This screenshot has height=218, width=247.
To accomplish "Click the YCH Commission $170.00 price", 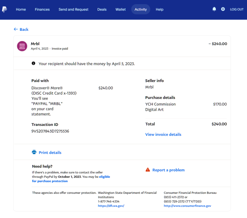I will coord(220,104).
